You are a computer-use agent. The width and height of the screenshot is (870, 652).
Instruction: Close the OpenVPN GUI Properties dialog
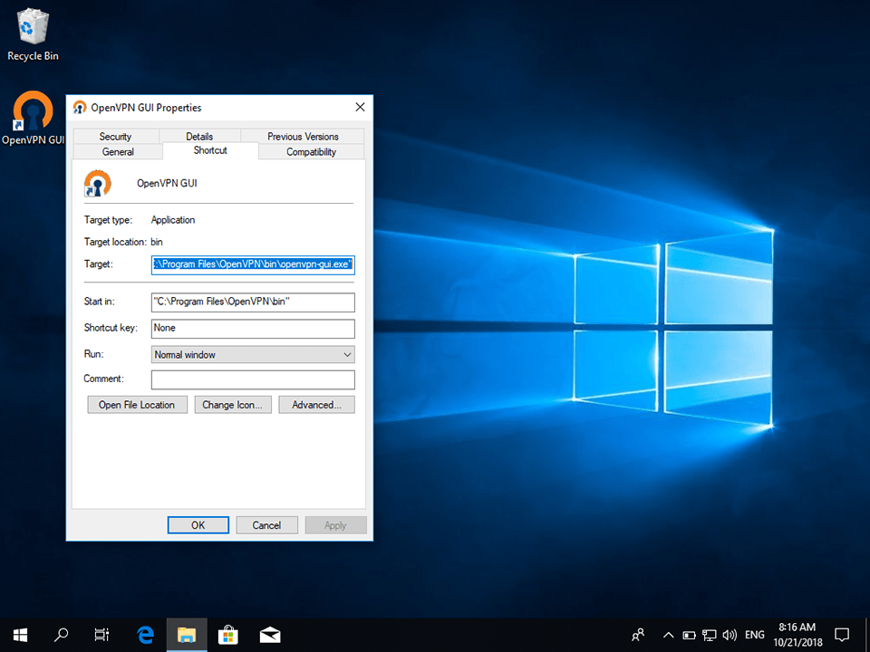(x=360, y=107)
